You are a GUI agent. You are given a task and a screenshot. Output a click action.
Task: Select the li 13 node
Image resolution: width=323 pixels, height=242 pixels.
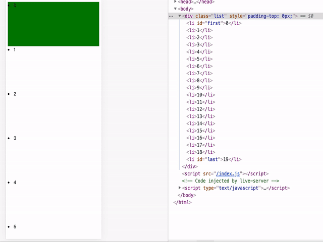[x=201, y=116]
